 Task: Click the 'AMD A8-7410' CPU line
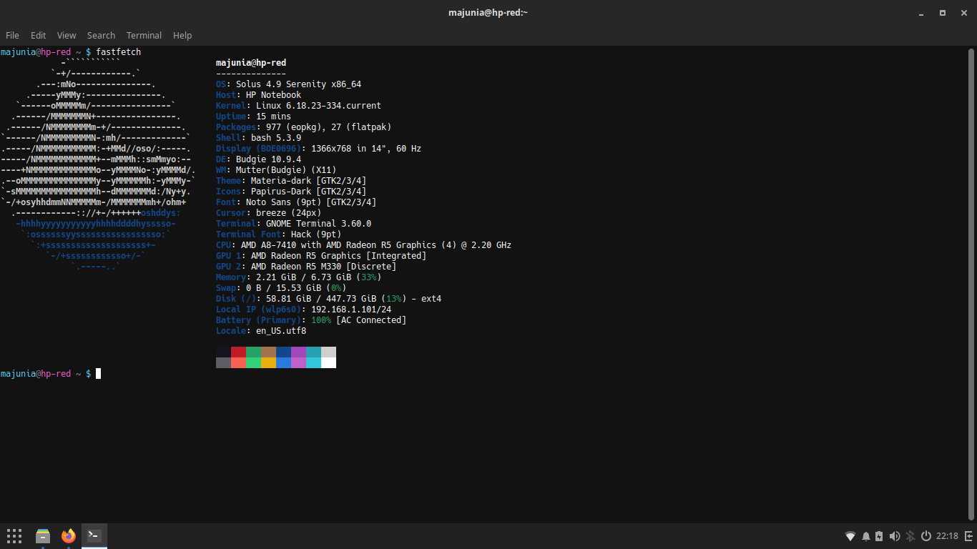point(376,245)
